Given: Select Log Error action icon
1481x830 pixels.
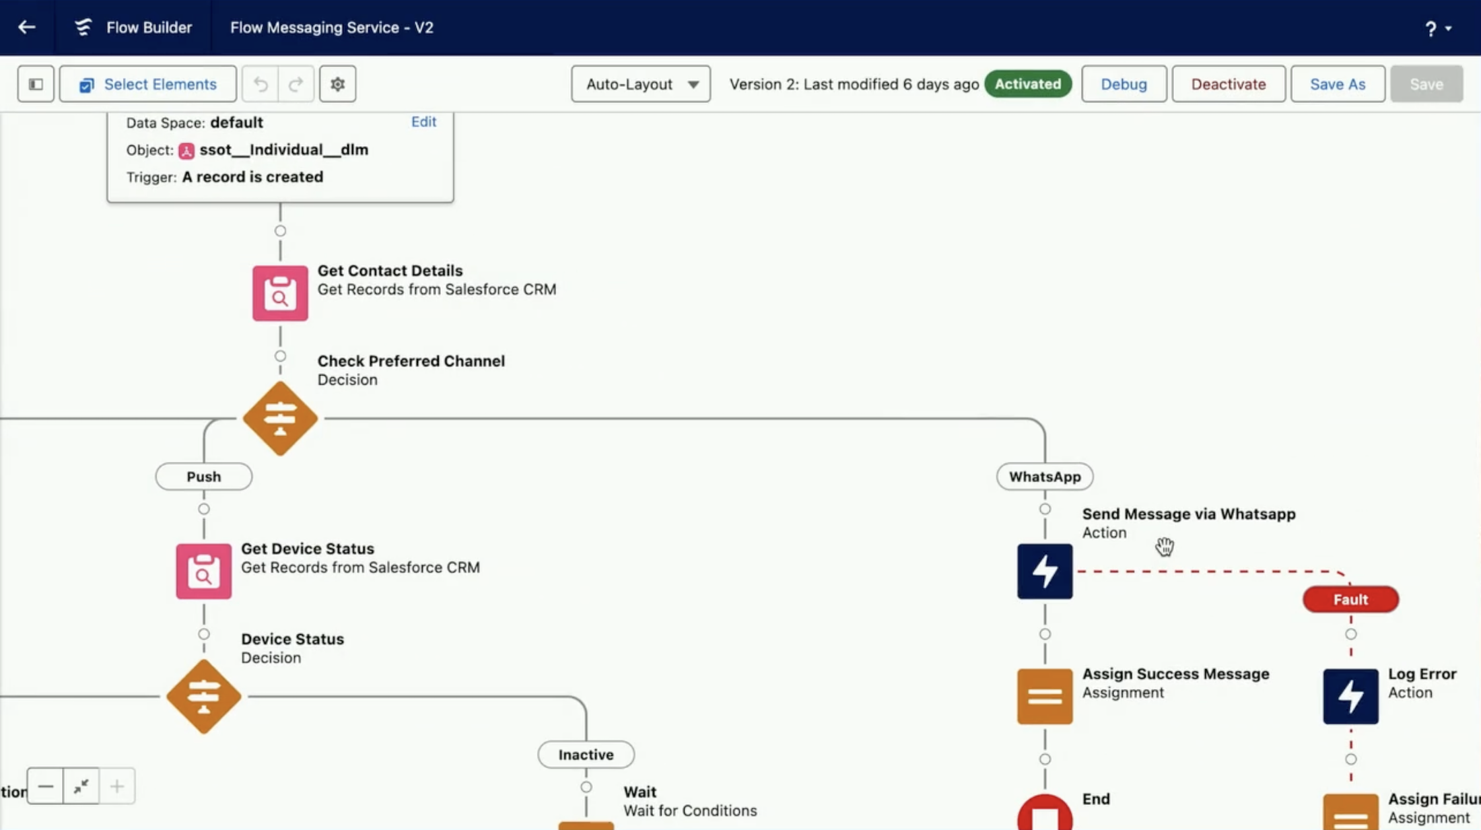Looking at the screenshot, I should click(1350, 697).
